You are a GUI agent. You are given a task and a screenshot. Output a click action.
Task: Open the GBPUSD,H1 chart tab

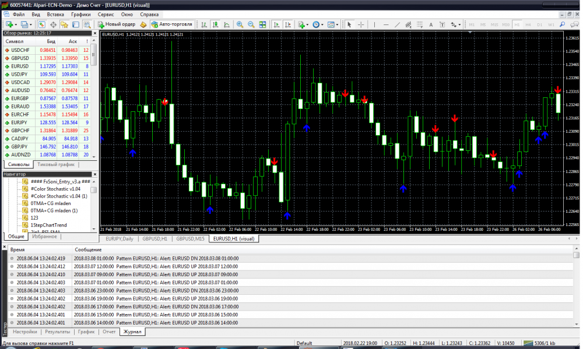(154, 239)
